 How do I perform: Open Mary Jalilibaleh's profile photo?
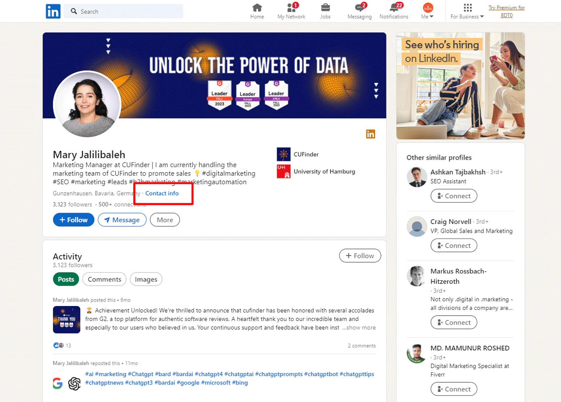click(x=87, y=104)
